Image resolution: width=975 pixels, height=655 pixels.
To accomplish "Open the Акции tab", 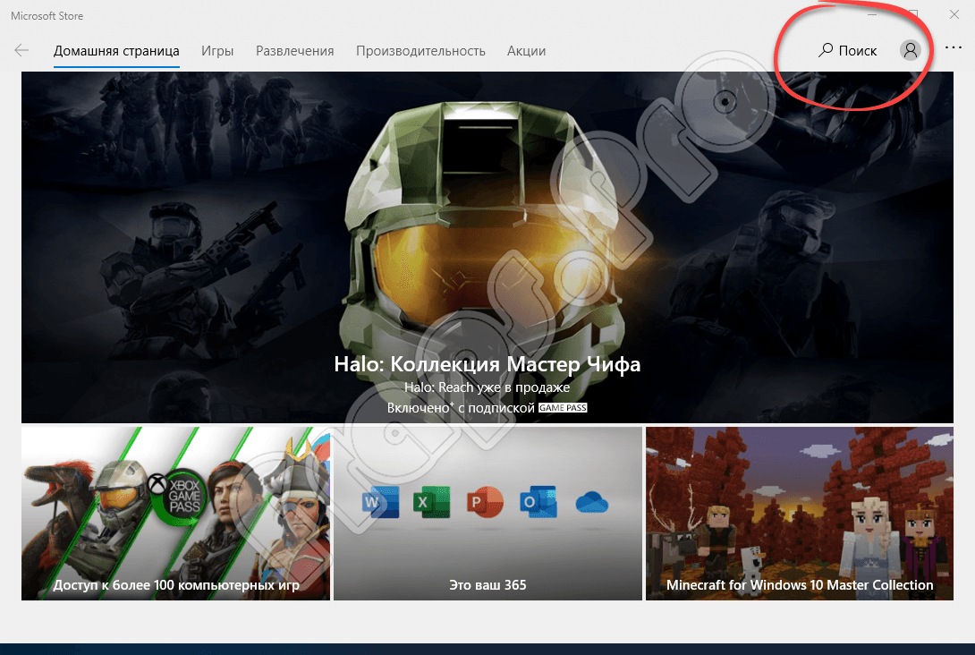I will pos(526,51).
